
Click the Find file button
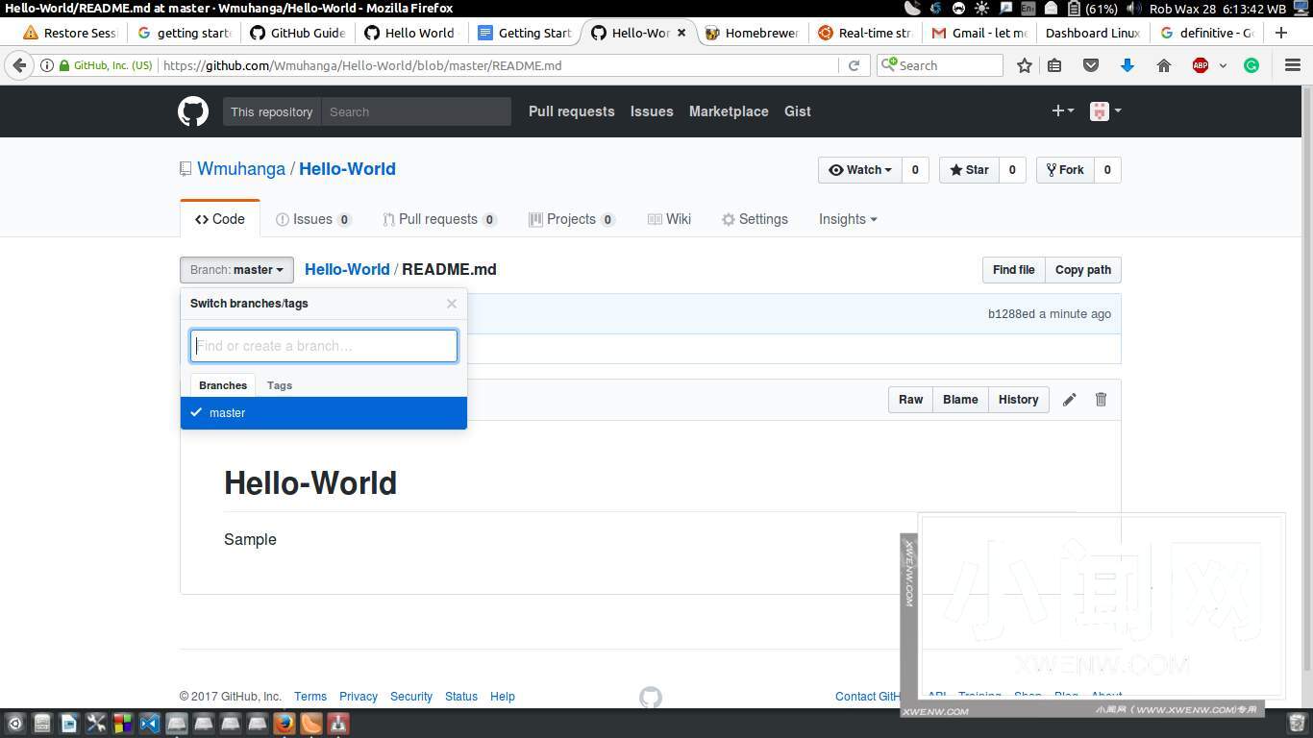pyautogui.click(x=1013, y=270)
